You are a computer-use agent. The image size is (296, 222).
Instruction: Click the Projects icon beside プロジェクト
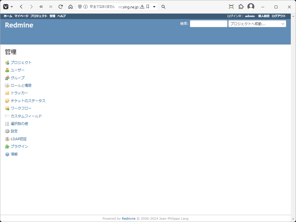(x=7, y=62)
